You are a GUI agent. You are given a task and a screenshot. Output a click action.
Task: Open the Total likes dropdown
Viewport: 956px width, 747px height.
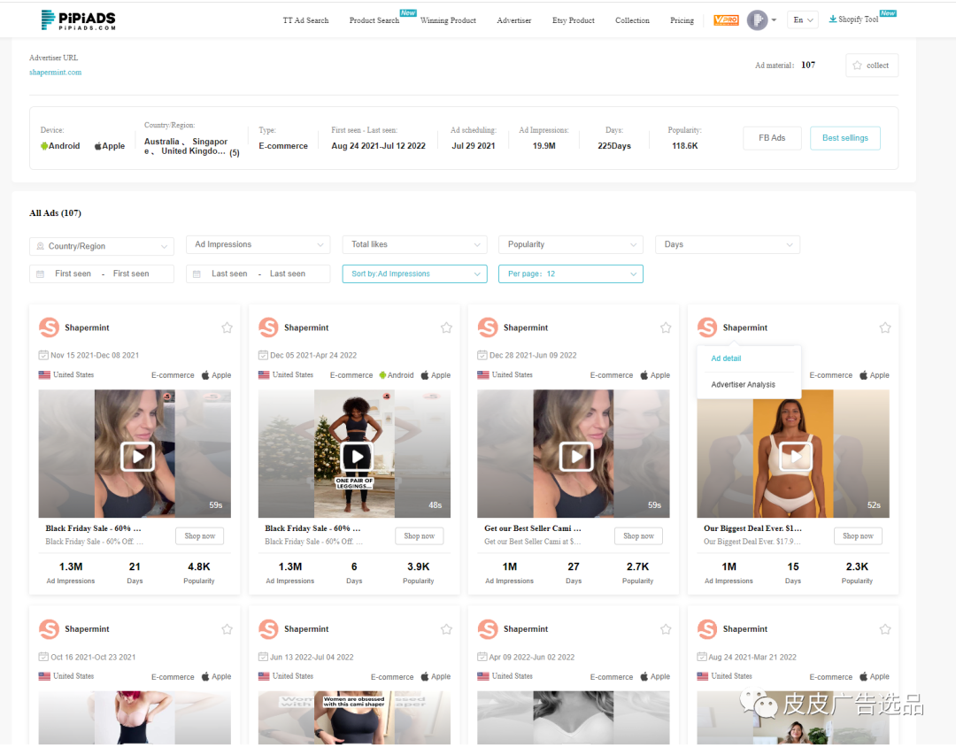pyautogui.click(x=414, y=244)
